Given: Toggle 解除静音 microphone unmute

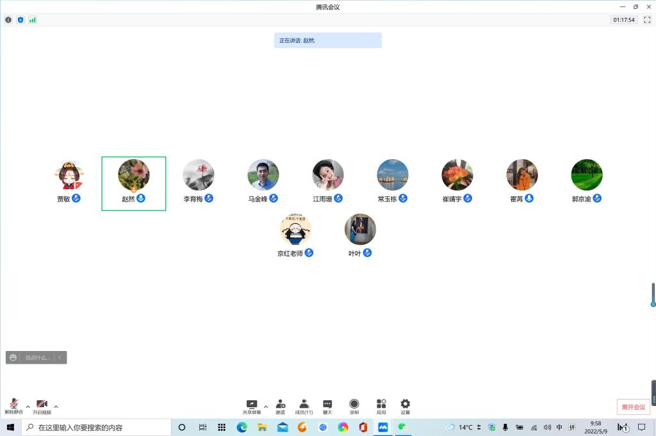Looking at the screenshot, I should pyautogui.click(x=13, y=405).
